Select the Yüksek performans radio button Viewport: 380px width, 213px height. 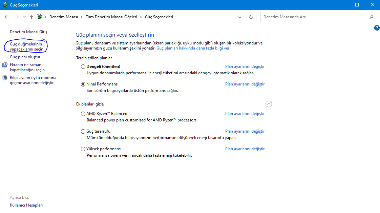[x=83, y=149]
